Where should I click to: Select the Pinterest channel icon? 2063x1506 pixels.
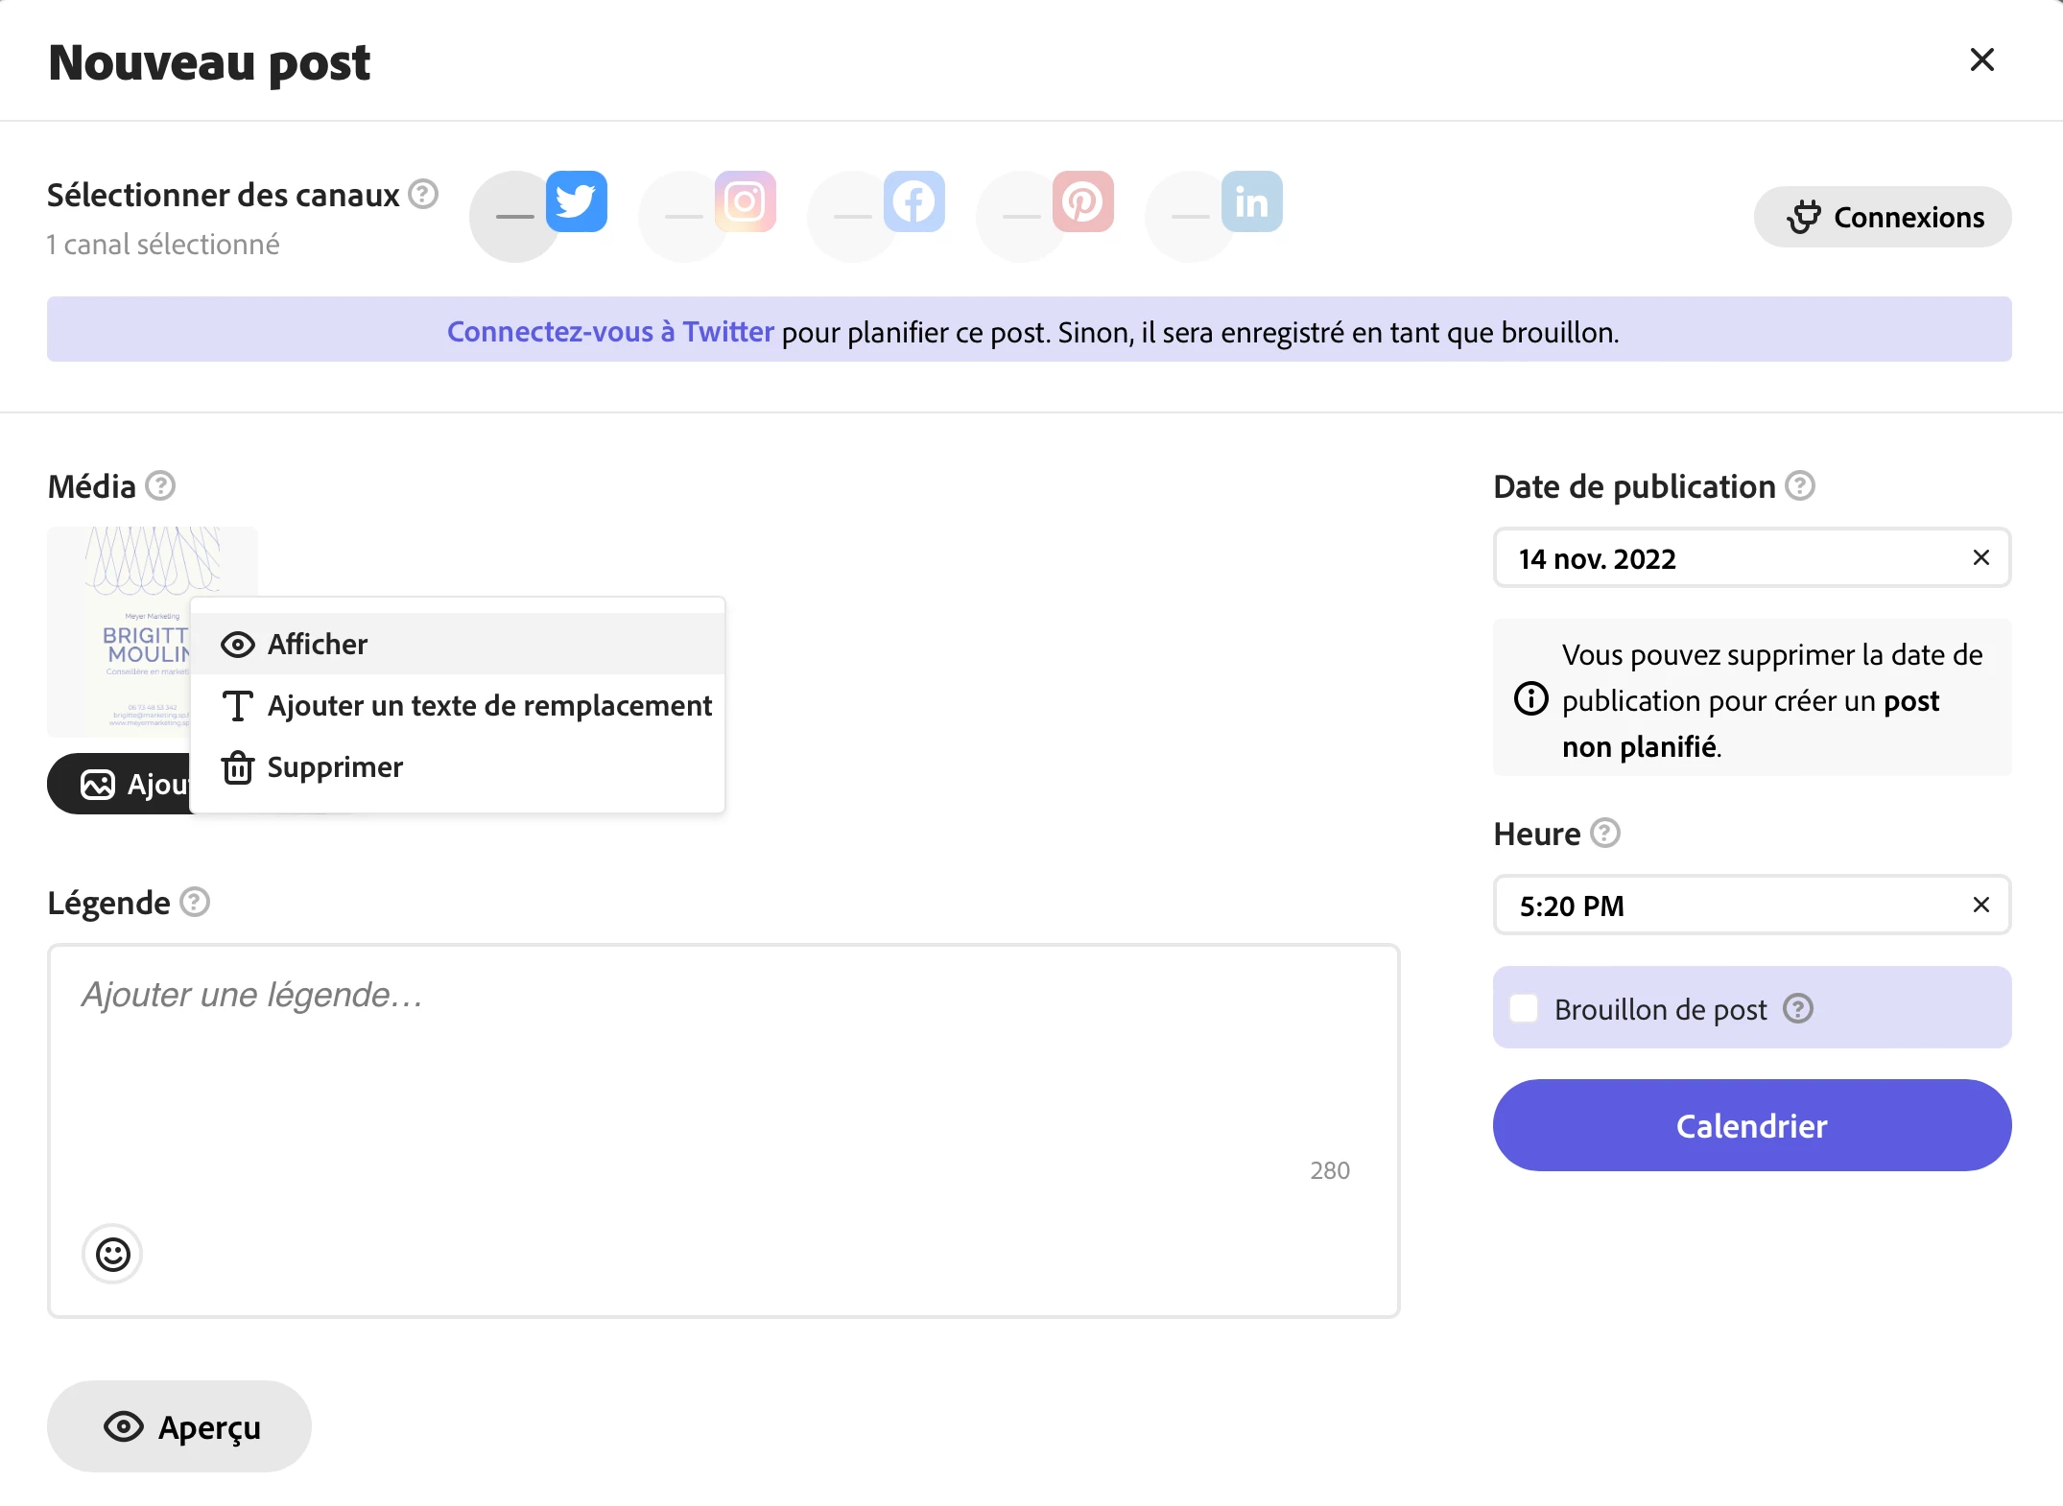click(1082, 202)
